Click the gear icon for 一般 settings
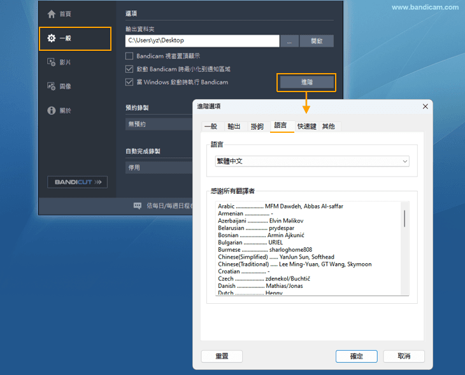465x375 pixels. (52, 38)
